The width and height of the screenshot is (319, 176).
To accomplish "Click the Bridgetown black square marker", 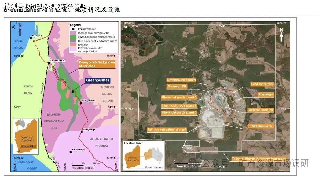I will click(81, 103).
